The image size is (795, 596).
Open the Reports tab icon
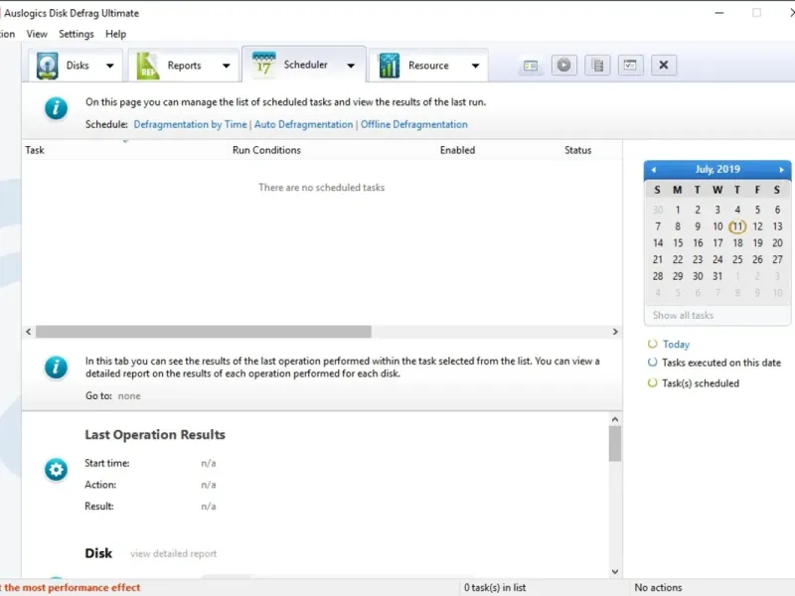click(148, 66)
